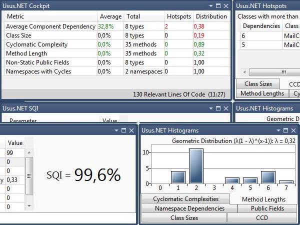This screenshot has height=225, width=300.
Task: Open the Usus.NET Cockpit window position dropdown
Action: point(210,6)
